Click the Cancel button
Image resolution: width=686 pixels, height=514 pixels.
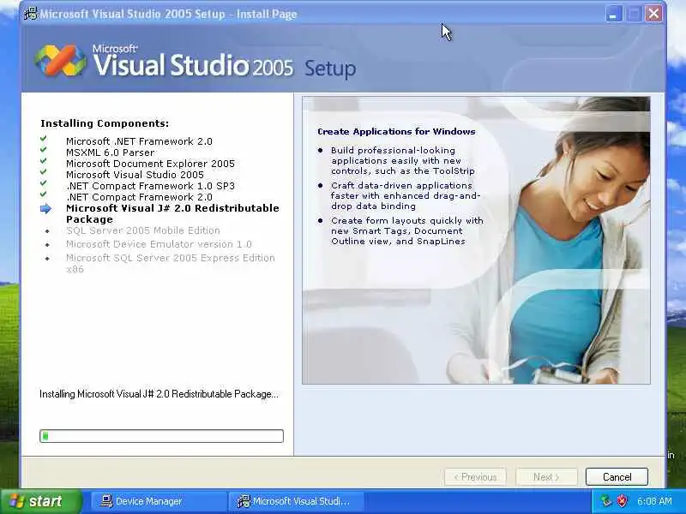point(617,477)
